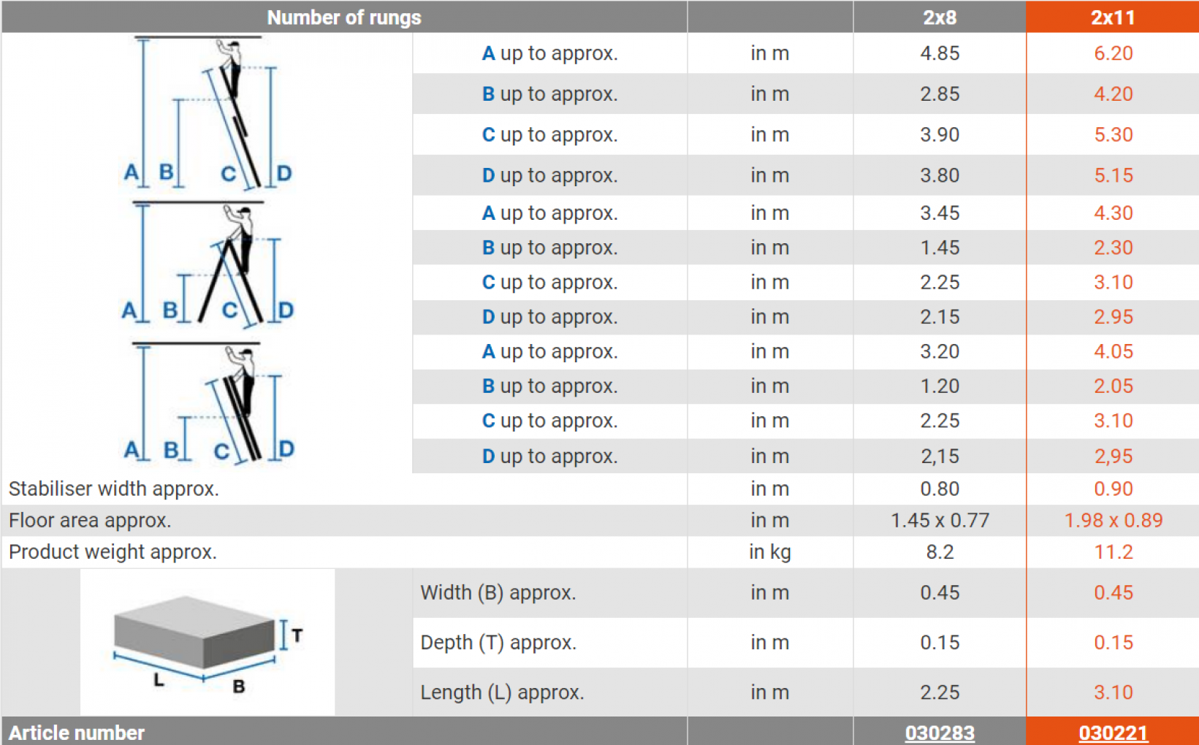Click the value 3.80 in 2x8 column

tap(940, 176)
